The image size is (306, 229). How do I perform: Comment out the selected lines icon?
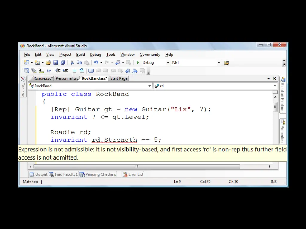pos(74,71)
